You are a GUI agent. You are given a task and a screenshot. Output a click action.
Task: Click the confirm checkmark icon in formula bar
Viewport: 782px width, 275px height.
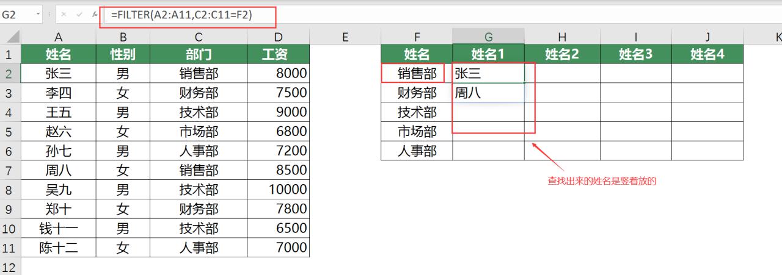pyautogui.click(x=79, y=14)
